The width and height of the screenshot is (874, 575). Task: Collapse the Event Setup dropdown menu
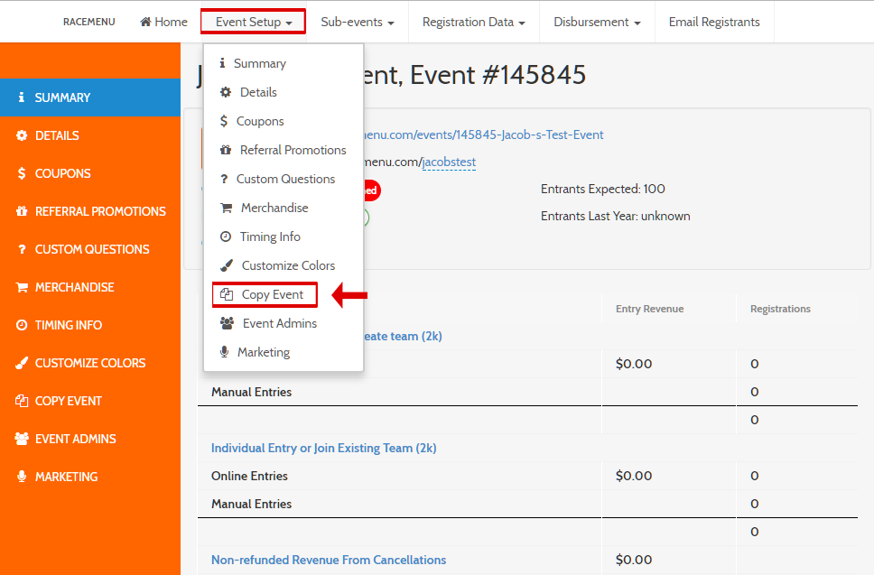click(x=253, y=22)
